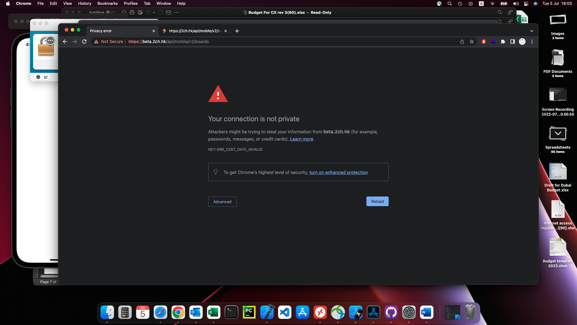This screenshot has height=325, width=577.
Task: Open Microsoft Excel from the Dock
Action: [214, 312]
